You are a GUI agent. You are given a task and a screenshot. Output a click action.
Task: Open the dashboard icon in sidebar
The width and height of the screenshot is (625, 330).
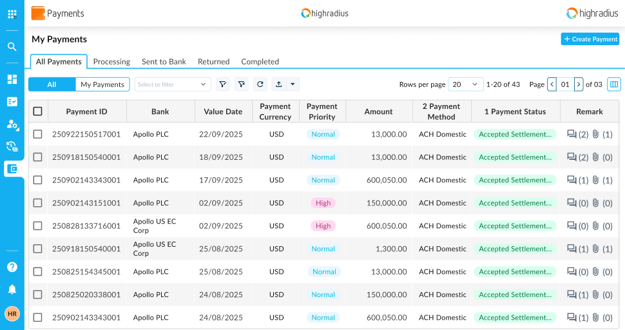tap(12, 79)
